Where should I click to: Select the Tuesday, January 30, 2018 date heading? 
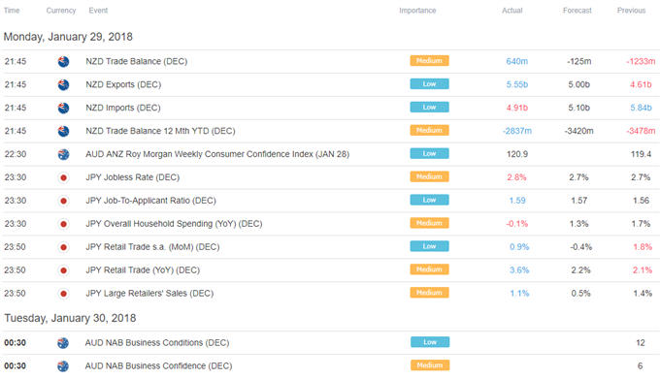tap(70, 318)
